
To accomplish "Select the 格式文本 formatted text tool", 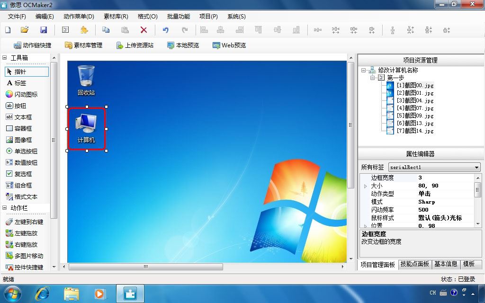I will point(22,196).
